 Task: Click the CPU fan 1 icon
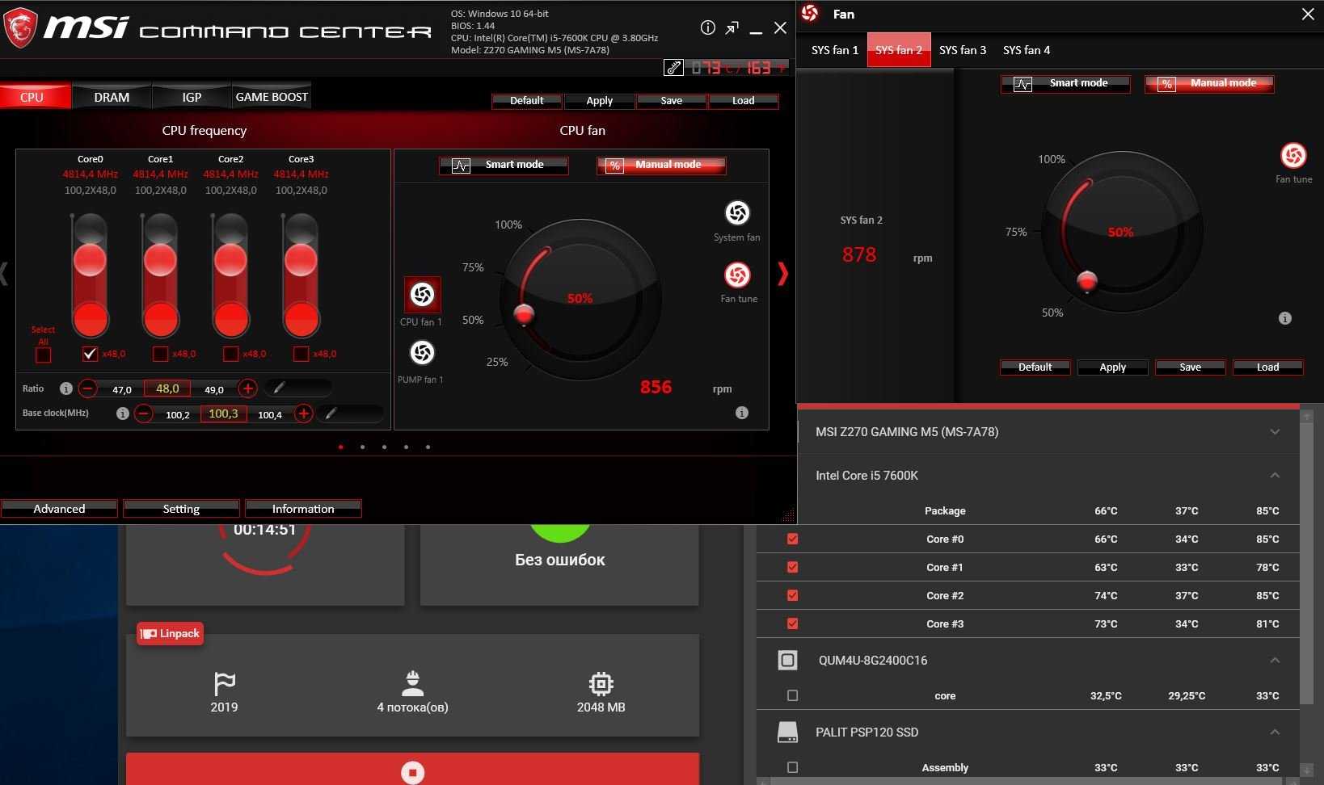(x=422, y=295)
